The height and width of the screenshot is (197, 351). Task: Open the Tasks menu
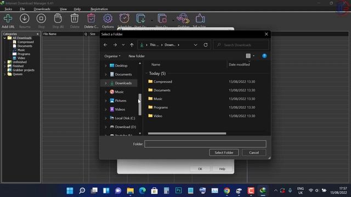tap(8, 9)
